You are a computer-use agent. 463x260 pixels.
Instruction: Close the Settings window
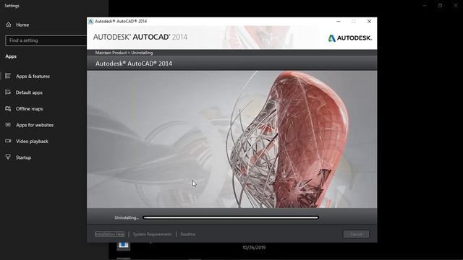[456, 6]
